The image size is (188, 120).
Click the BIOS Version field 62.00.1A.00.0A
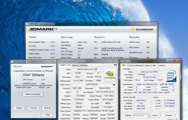tap(92, 85)
